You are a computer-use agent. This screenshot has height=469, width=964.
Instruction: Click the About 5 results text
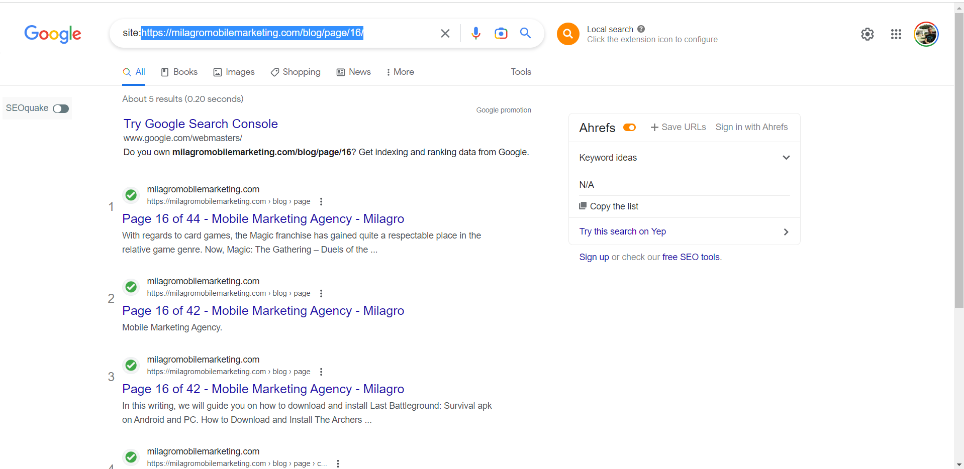pos(182,99)
